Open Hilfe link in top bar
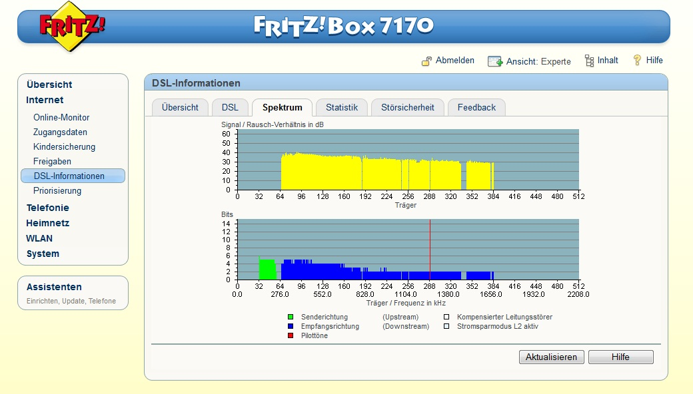Viewport: 693px width, 394px height. point(654,60)
